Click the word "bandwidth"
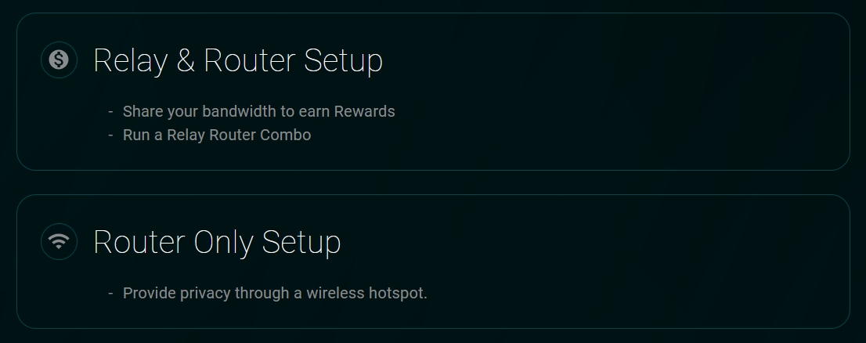This screenshot has width=866, height=343. (239, 111)
